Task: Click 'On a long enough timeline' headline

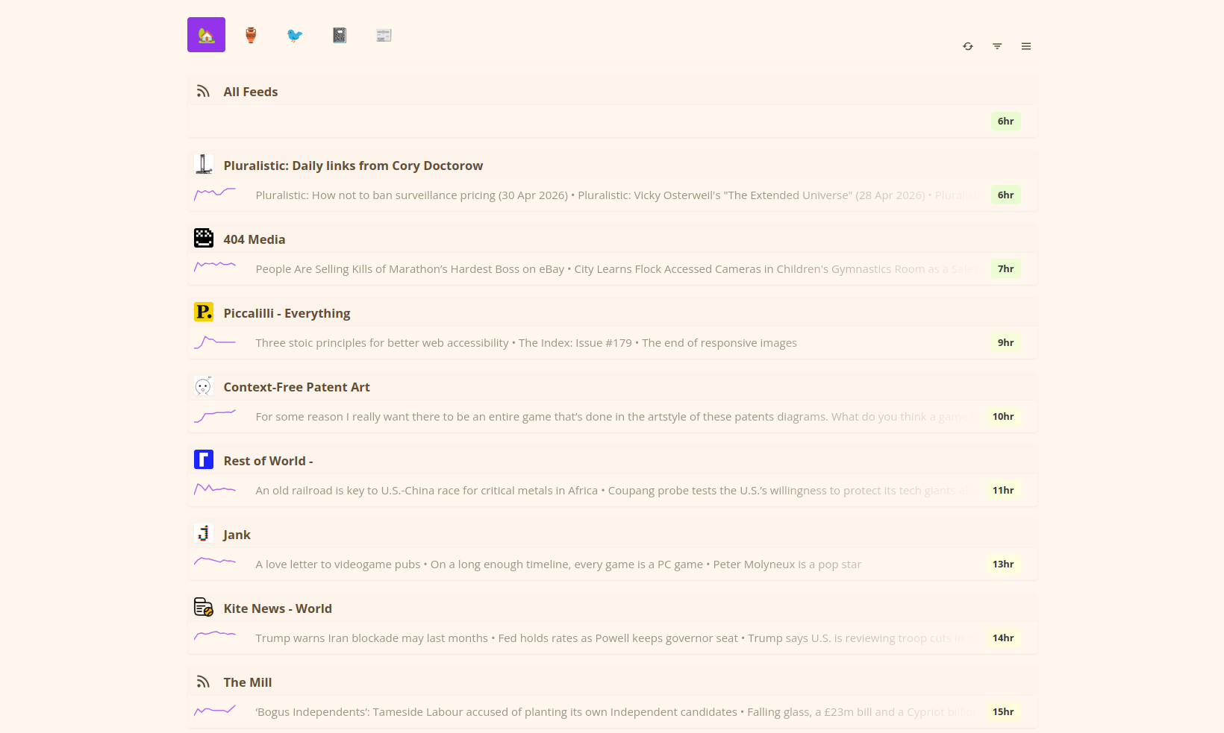Action: (566, 564)
